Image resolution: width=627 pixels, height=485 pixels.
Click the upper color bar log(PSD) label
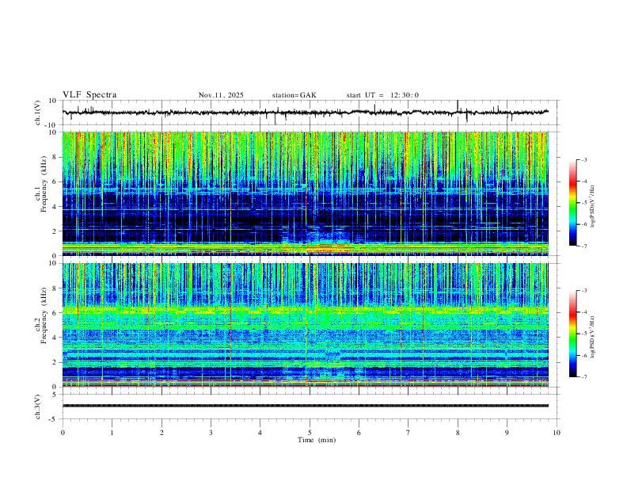coord(593,206)
